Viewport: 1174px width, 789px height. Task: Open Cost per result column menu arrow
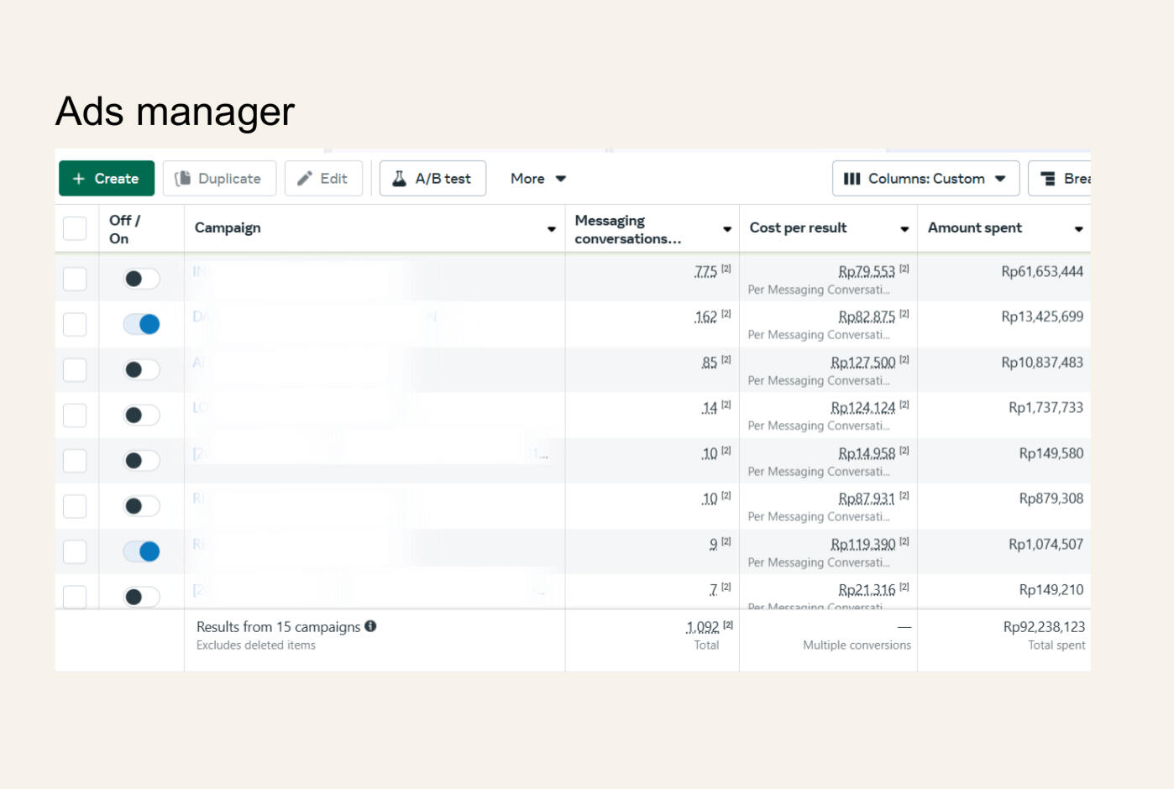click(x=904, y=229)
